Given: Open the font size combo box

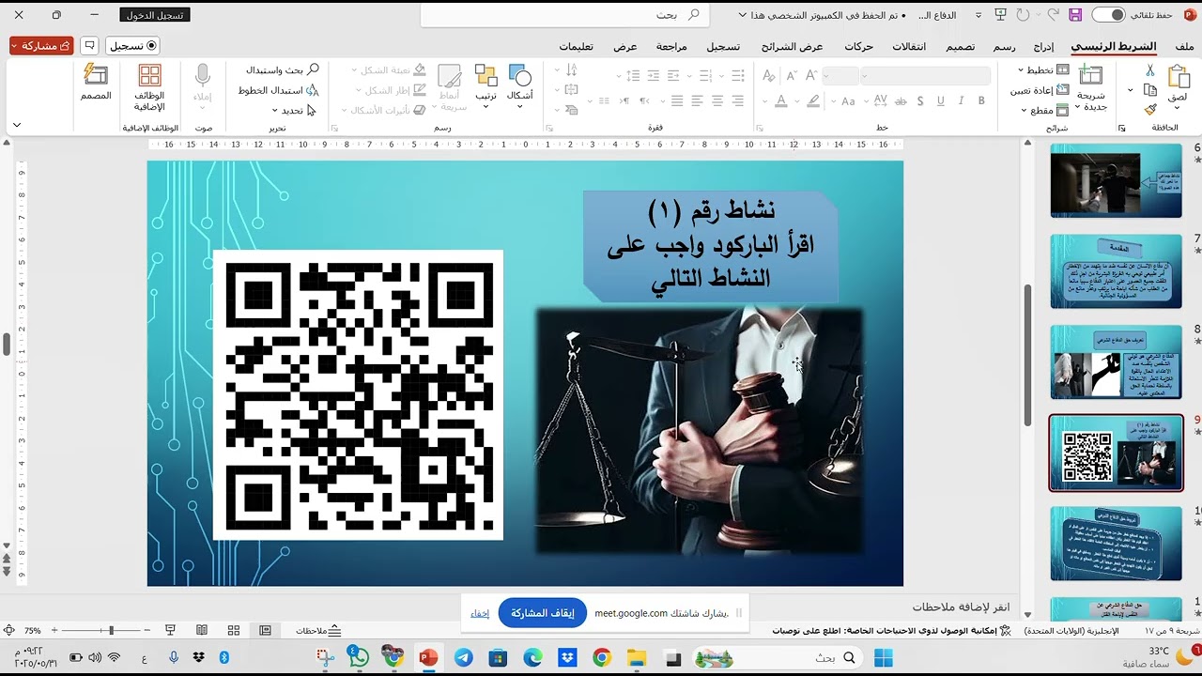Looking at the screenshot, I should click(840, 76).
